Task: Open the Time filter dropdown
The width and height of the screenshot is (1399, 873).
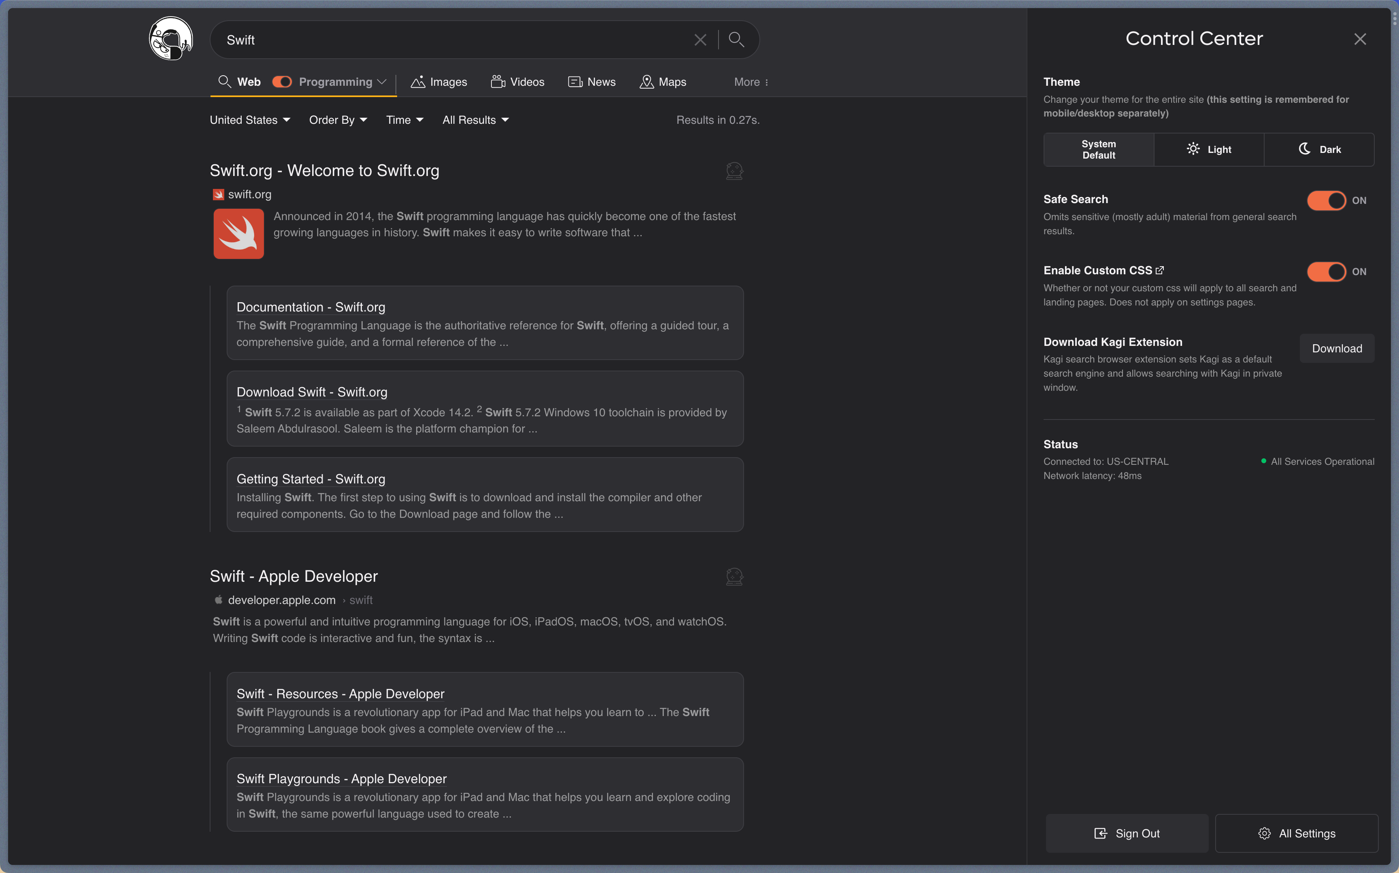Action: coord(404,120)
